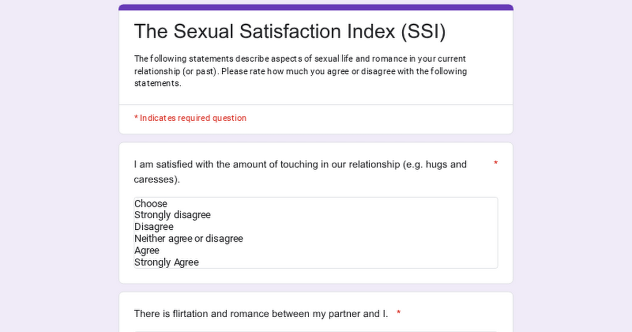632x332 pixels.
Task: Click "(SSI)" abbreviation in the heading
Action: (x=423, y=32)
